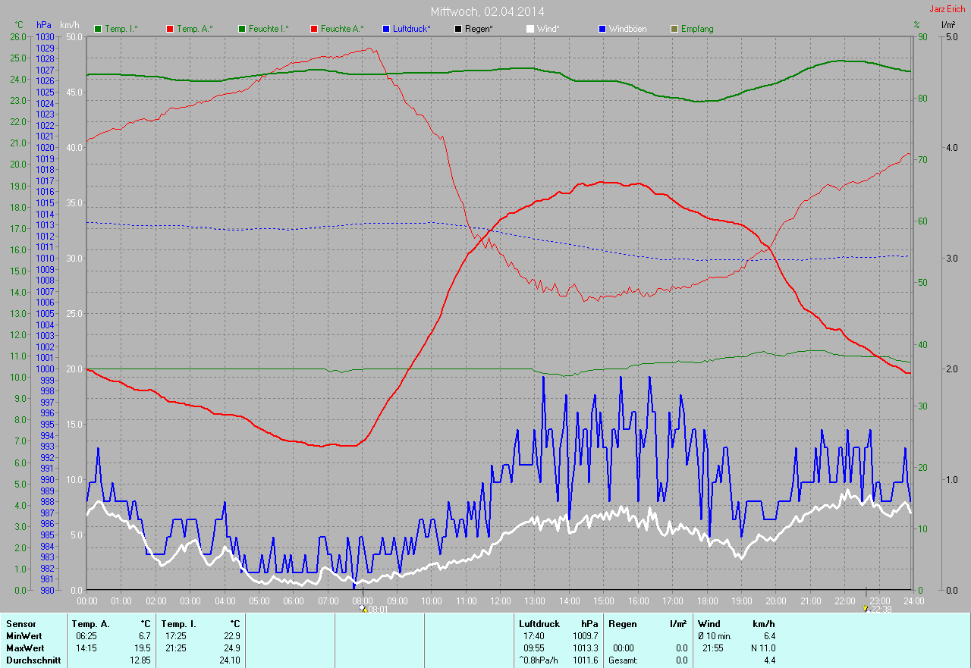The height and width of the screenshot is (668, 971).
Task: Select the average pressure value '1011.6'
Action: [x=586, y=660]
